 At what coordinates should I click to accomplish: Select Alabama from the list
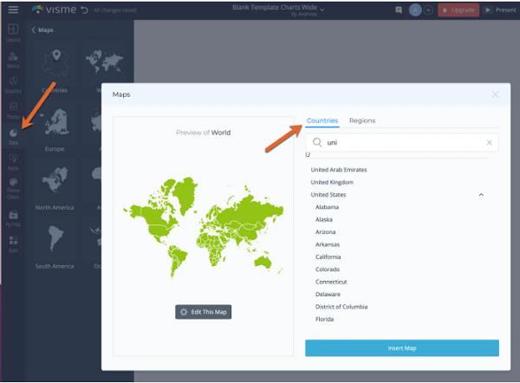coord(327,207)
